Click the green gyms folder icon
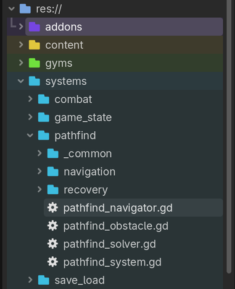Viewport: 235px width, 289px height. [x=35, y=63]
